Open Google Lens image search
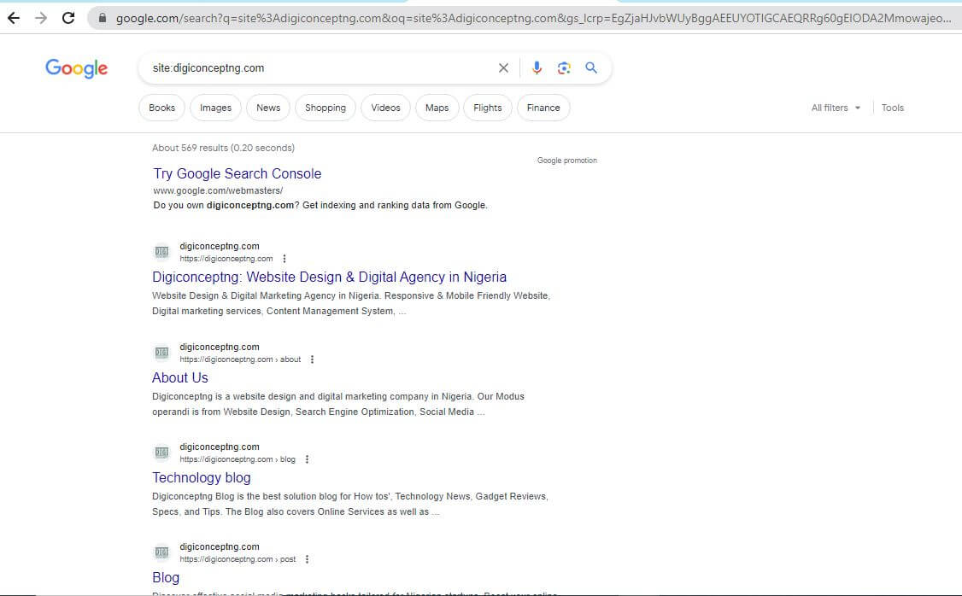This screenshot has width=962, height=596. click(x=564, y=67)
